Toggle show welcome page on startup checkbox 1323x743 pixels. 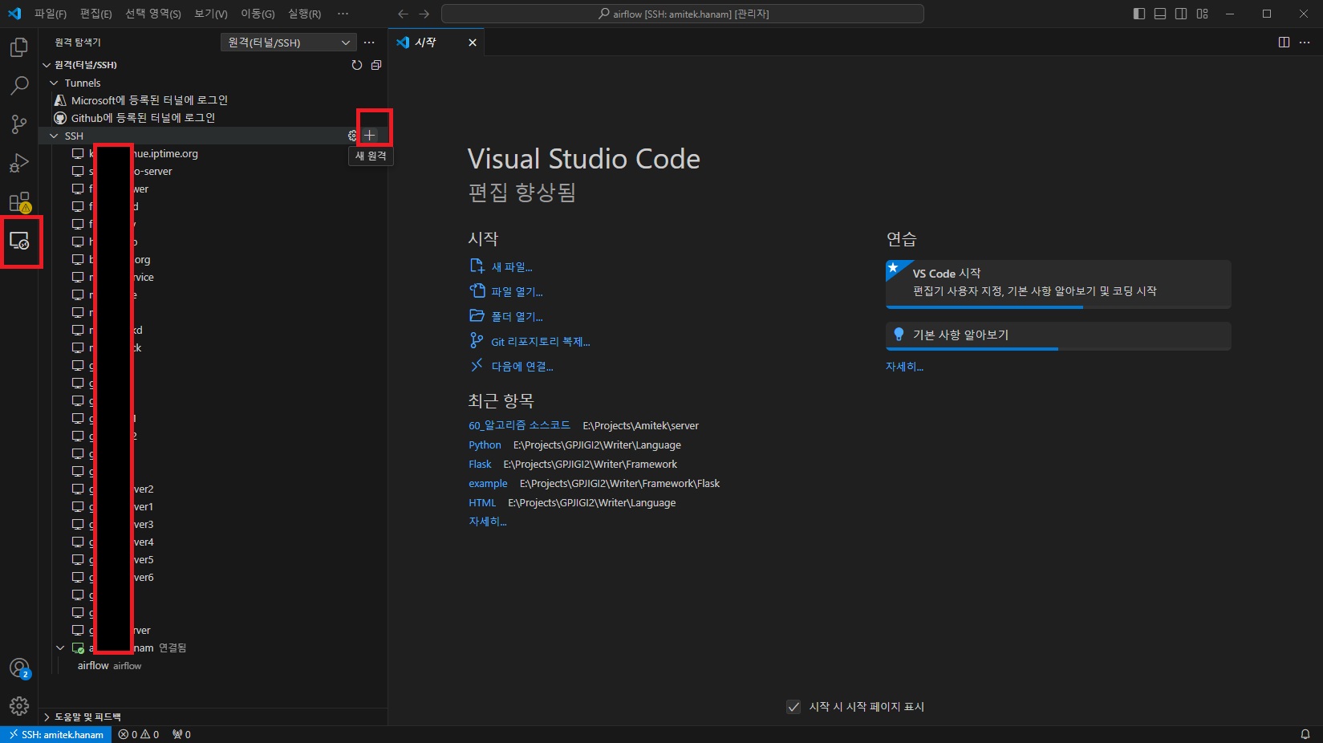(x=793, y=707)
